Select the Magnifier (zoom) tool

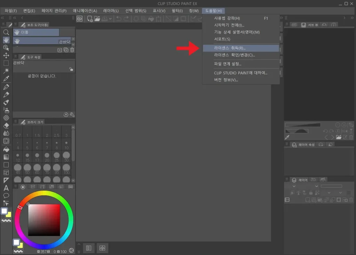[6, 32]
